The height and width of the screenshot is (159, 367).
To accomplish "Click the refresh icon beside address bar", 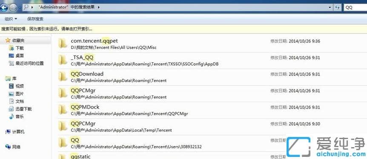I will pos(337,8).
